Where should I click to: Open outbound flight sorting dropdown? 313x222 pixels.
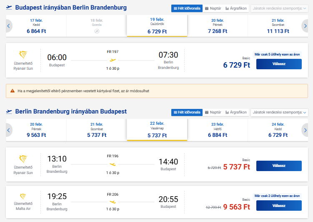tap(279, 8)
